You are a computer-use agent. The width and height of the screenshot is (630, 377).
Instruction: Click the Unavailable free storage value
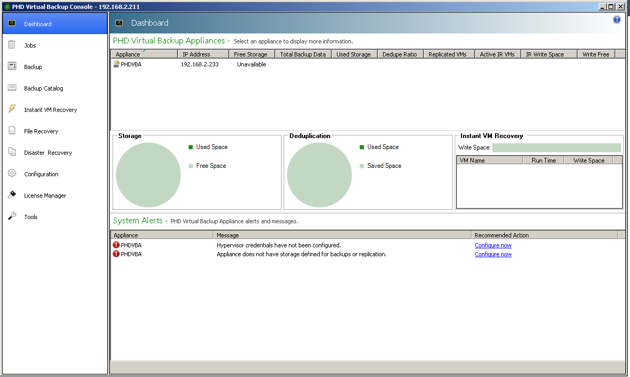coord(251,64)
